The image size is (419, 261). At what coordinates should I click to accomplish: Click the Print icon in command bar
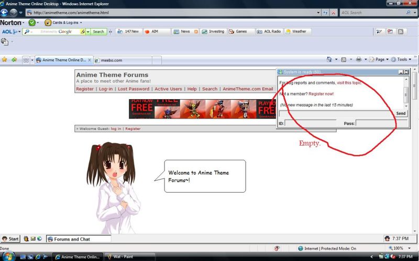pos(359,60)
